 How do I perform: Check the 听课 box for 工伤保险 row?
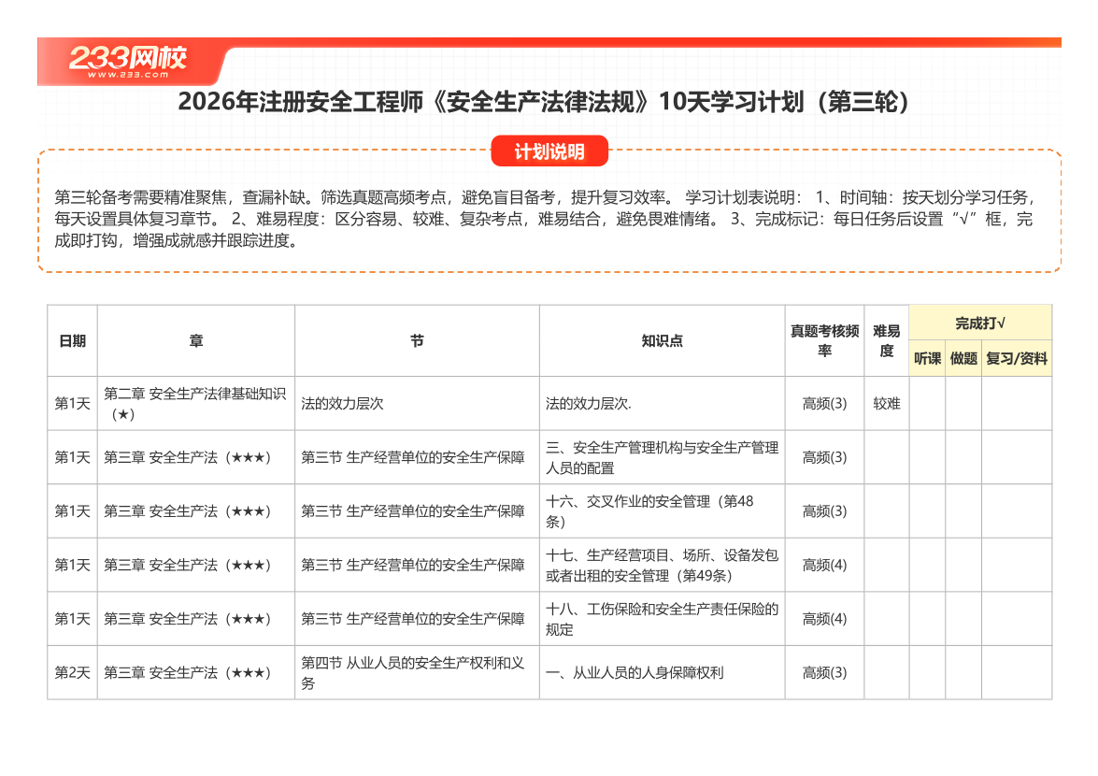point(927,618)
